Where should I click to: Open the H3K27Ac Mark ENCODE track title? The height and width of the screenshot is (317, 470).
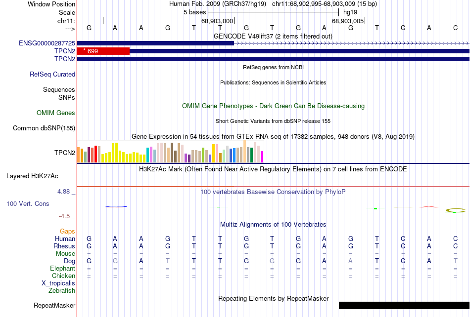(273, 169)
